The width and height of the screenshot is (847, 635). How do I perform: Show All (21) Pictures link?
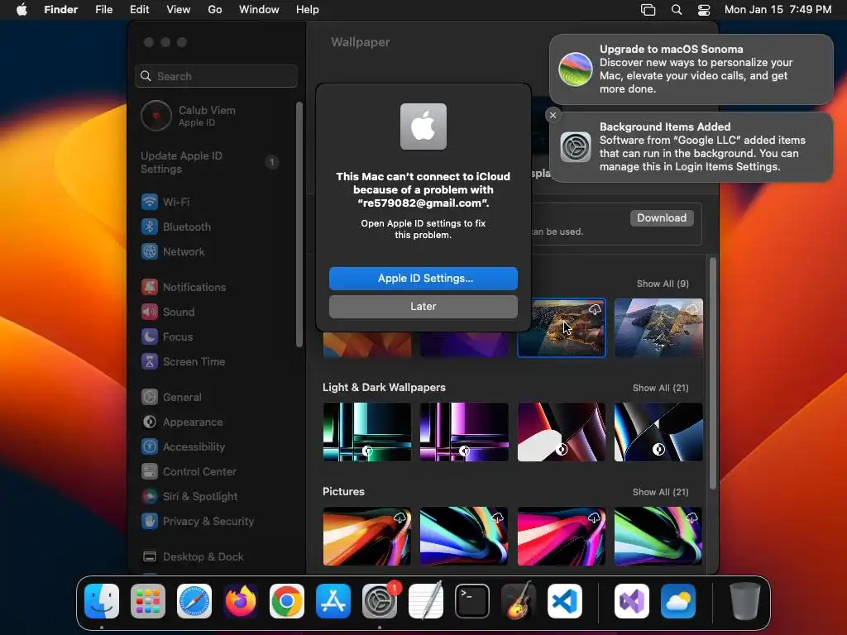coord(661,492)
